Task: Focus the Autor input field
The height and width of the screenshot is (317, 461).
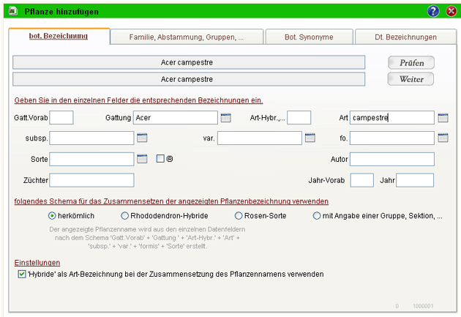Action: point(392,159)
